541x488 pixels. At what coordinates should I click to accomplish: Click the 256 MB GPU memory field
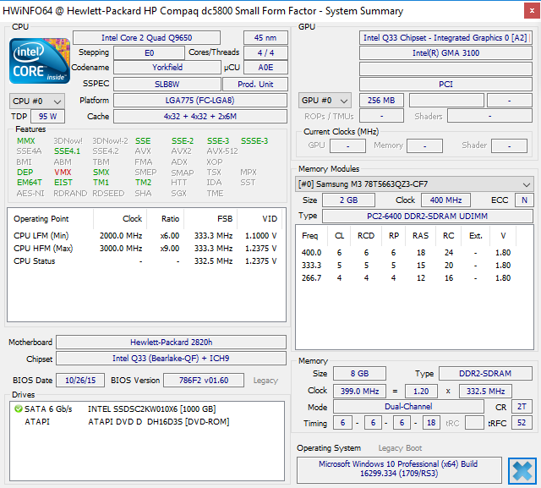coord(381,101)
